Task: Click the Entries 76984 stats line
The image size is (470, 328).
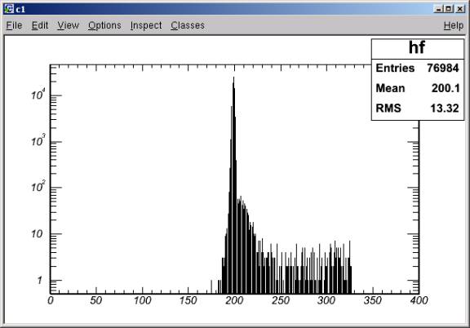Action: (x=417, y=68)
